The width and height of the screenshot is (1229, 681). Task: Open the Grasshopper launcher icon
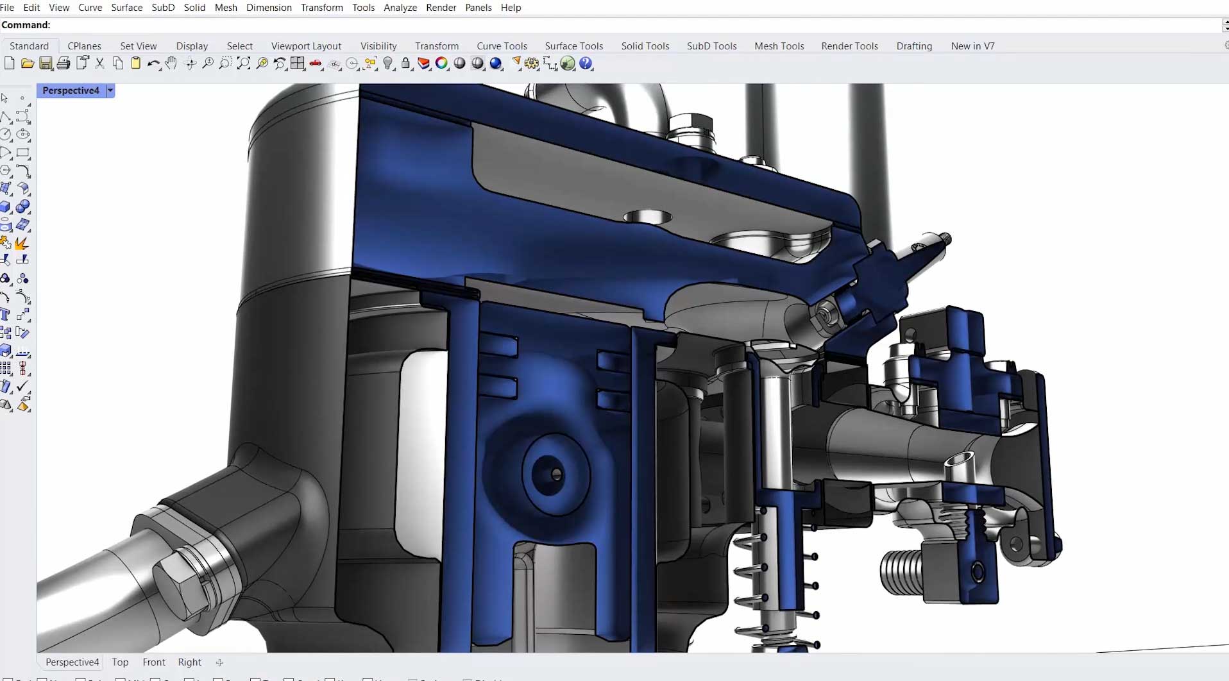(568, 63)
